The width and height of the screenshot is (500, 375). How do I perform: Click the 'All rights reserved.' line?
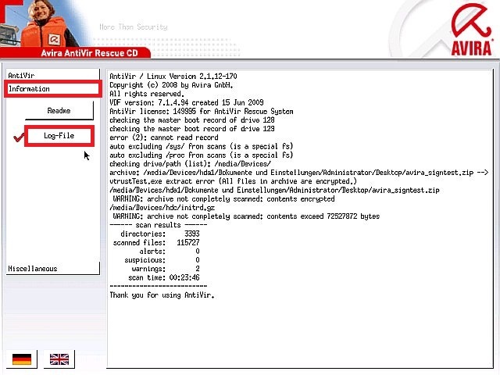(x=147, y=94)
